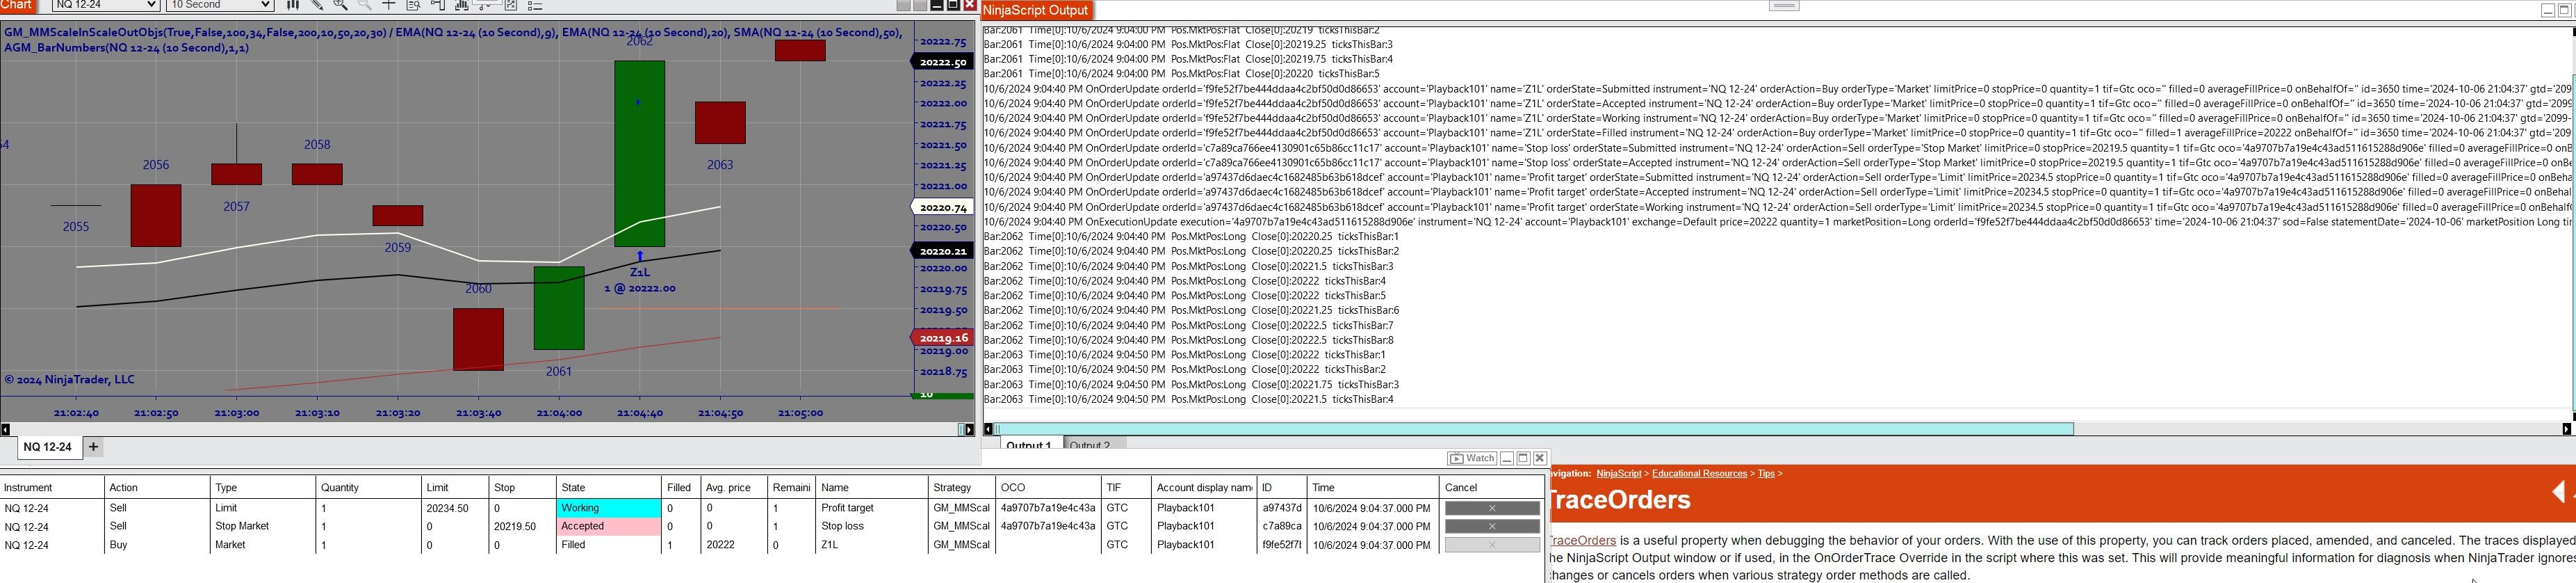Click the 20222.50 price marker on axis
This screenshot has height=583, width=2576.
pyautogui.click(x=943, y=62)
